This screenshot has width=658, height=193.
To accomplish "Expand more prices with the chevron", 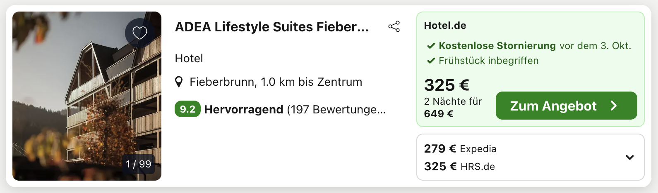I will [x=630, y=157].
